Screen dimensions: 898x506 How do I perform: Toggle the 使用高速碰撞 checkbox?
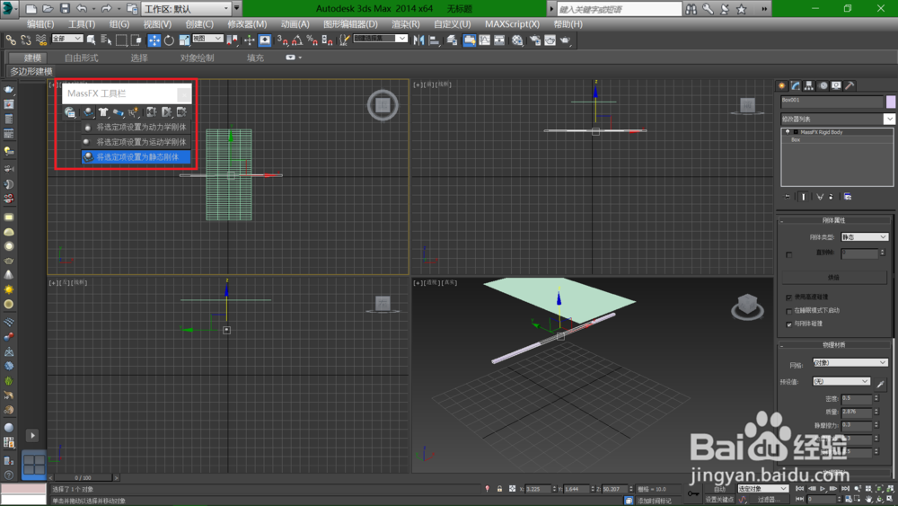pos(789,297)
